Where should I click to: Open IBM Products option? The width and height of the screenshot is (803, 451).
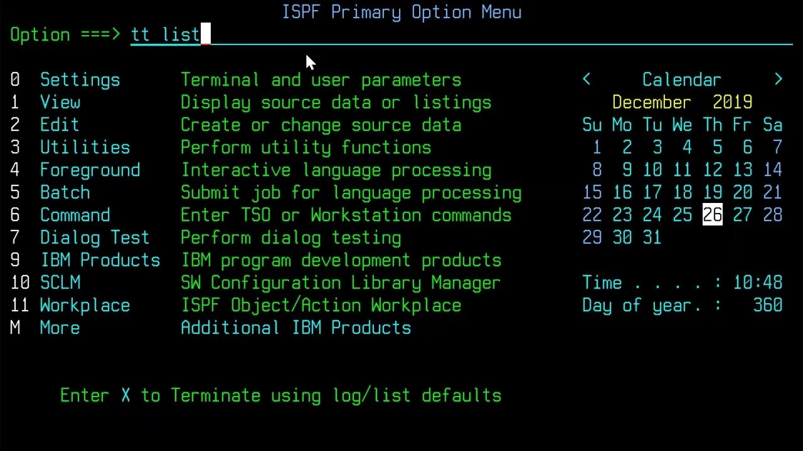(x=100, y=260)
